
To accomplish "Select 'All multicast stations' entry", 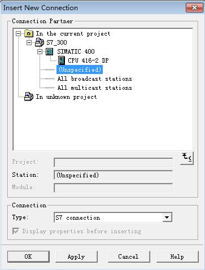I will (95, 88).
